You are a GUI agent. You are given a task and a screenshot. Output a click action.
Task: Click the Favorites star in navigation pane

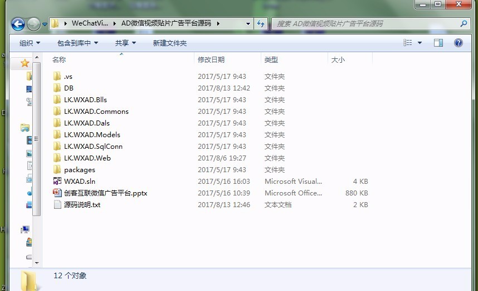coord(25,63)
